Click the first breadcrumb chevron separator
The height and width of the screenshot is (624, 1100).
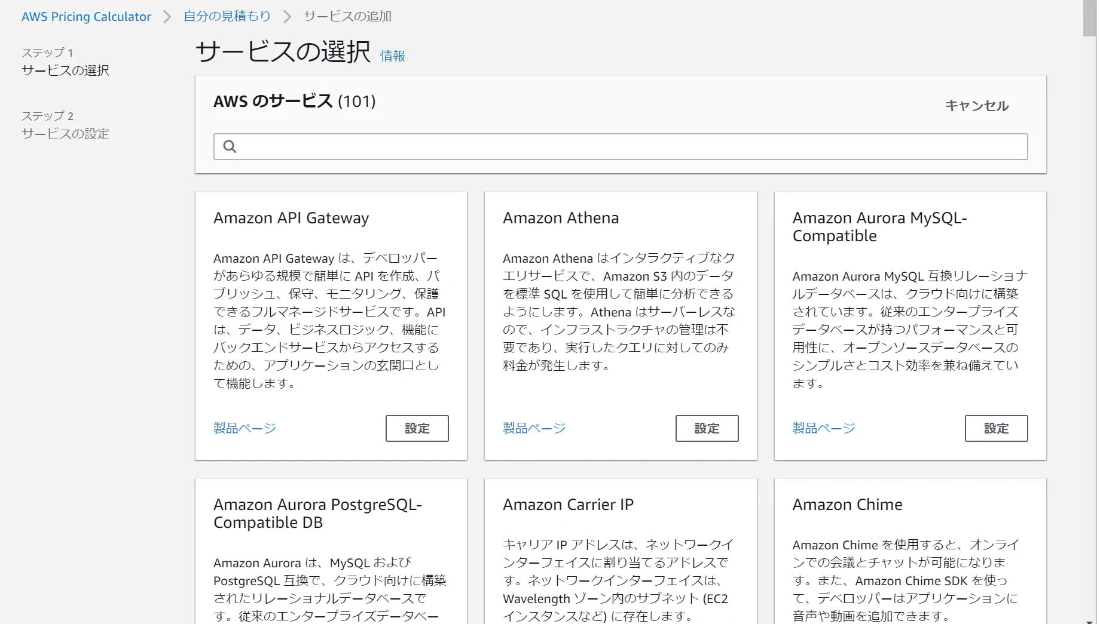pyautogui.click(x=167, y=17)
